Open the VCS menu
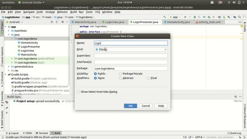 98,12
